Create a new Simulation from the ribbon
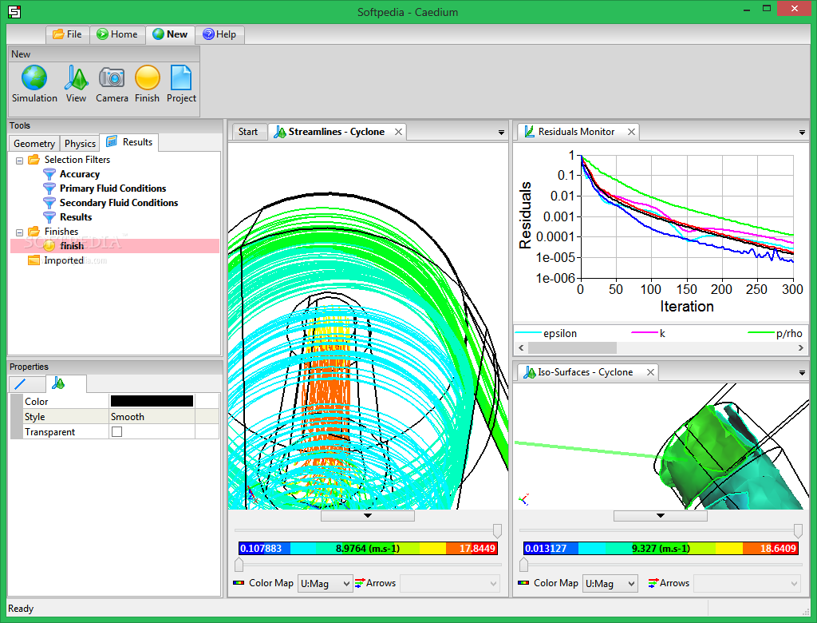The width and height of the screenshot is (817, 623). tap(34, 84)
